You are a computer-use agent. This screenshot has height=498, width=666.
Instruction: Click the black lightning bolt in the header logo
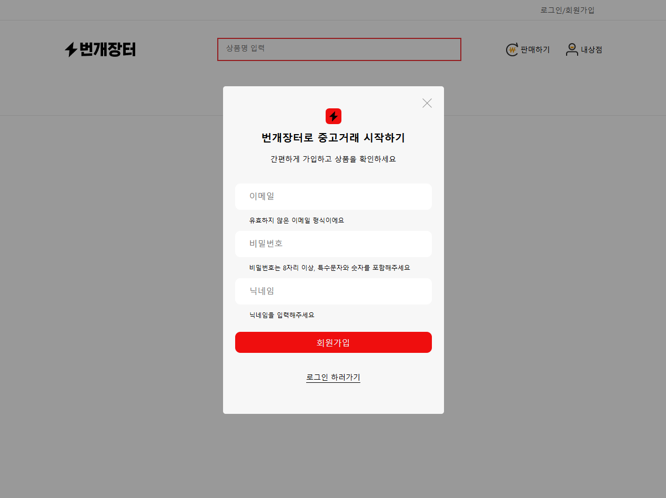click(x=71, y=49)
